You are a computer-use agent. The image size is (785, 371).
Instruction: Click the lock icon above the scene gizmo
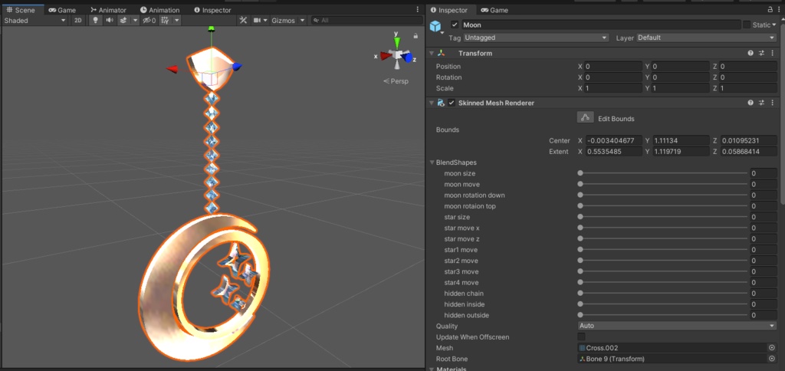[415, 36]
